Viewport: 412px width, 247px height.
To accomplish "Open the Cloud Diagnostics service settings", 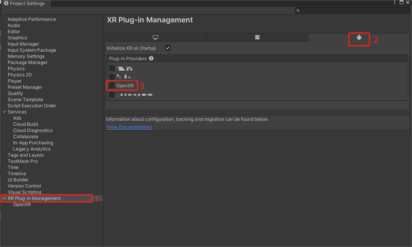I will [x=33, y=130].
